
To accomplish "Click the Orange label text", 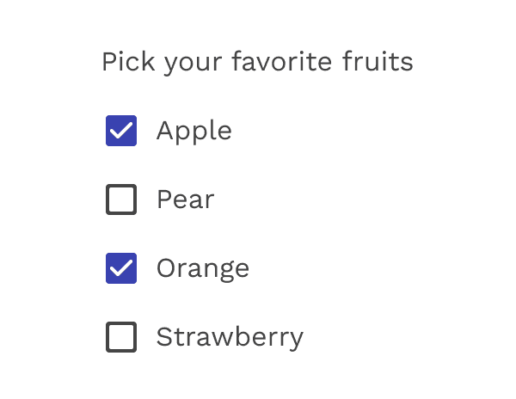I will coord(202,268).
